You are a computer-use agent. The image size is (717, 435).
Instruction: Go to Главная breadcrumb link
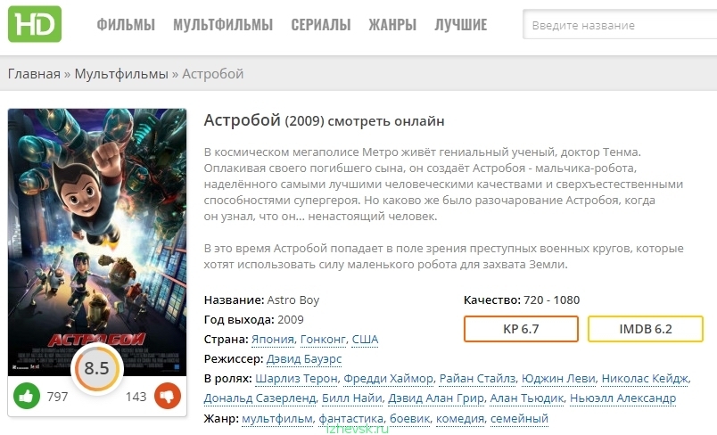click(x=34, y=74)
